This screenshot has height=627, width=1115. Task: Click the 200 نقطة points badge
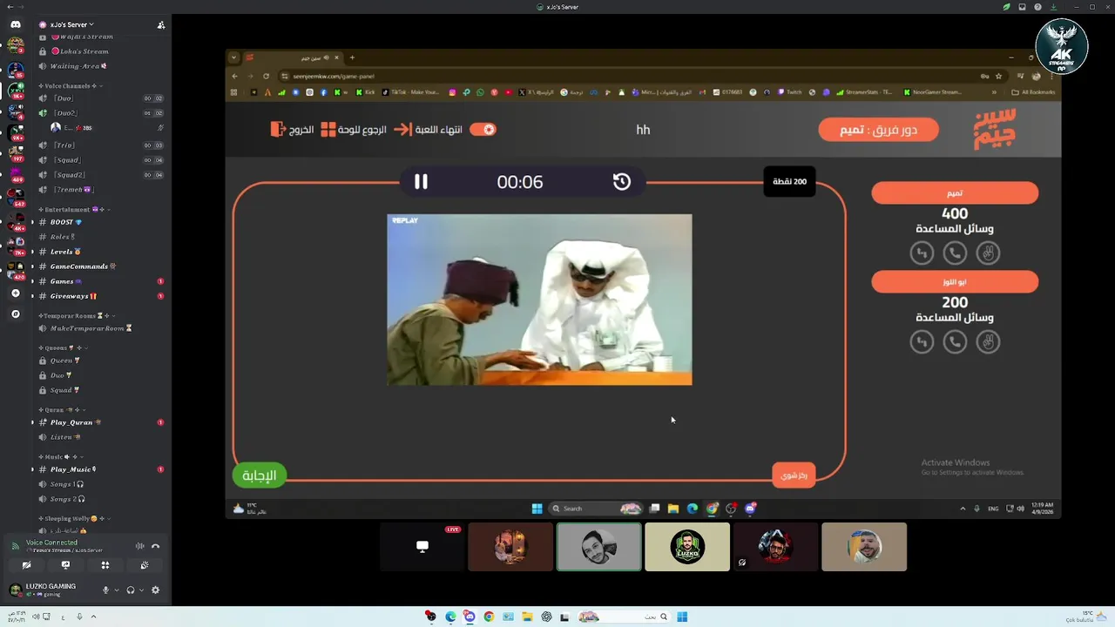pyautogui.click(x=789, y=181)
